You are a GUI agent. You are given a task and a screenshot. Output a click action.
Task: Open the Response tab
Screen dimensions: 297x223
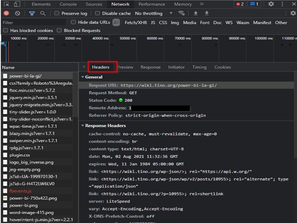(x=151, y=67)
